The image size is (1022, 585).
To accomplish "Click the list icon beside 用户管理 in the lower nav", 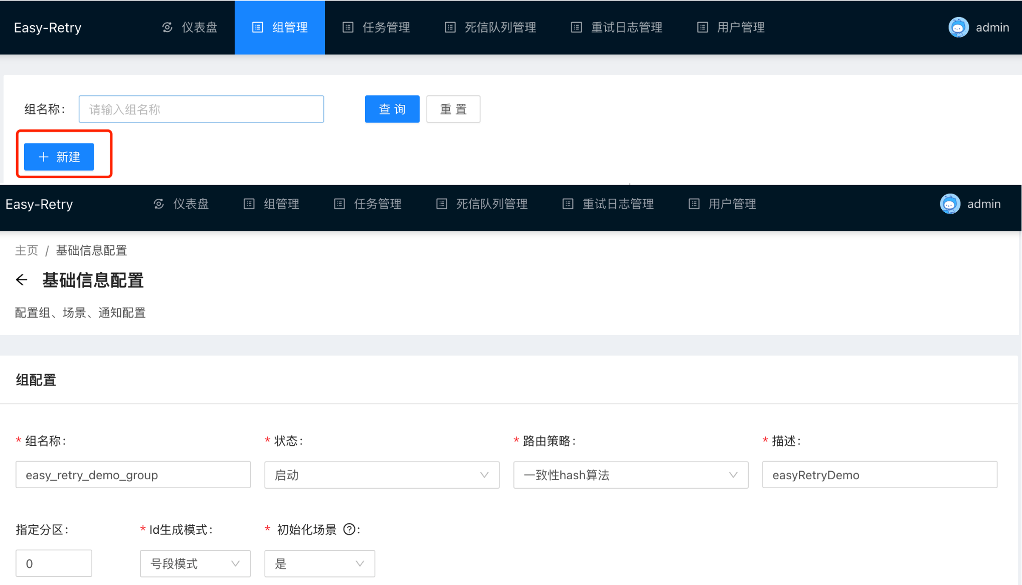I will pyautogui.click(x=694, y=204).
